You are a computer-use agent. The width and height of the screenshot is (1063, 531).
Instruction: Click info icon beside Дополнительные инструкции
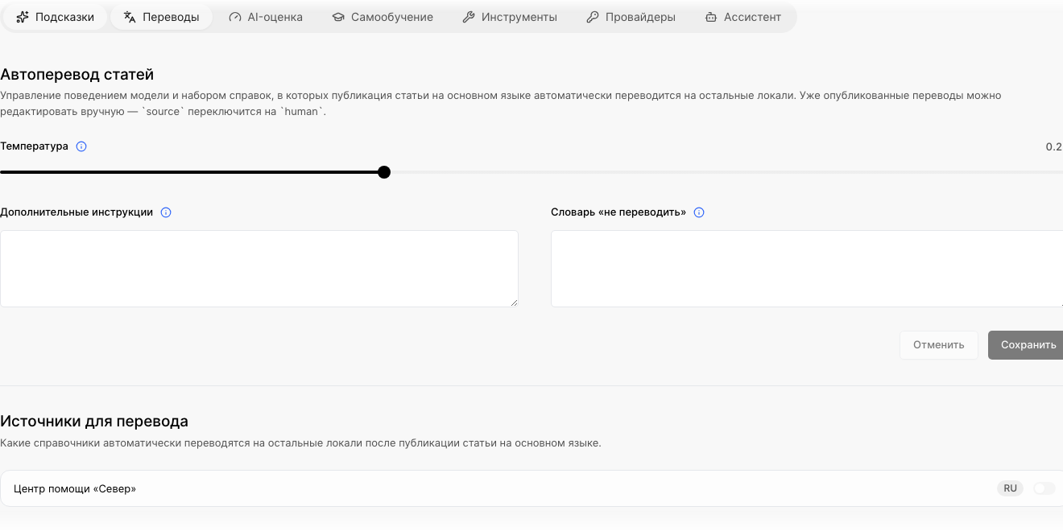166,212
